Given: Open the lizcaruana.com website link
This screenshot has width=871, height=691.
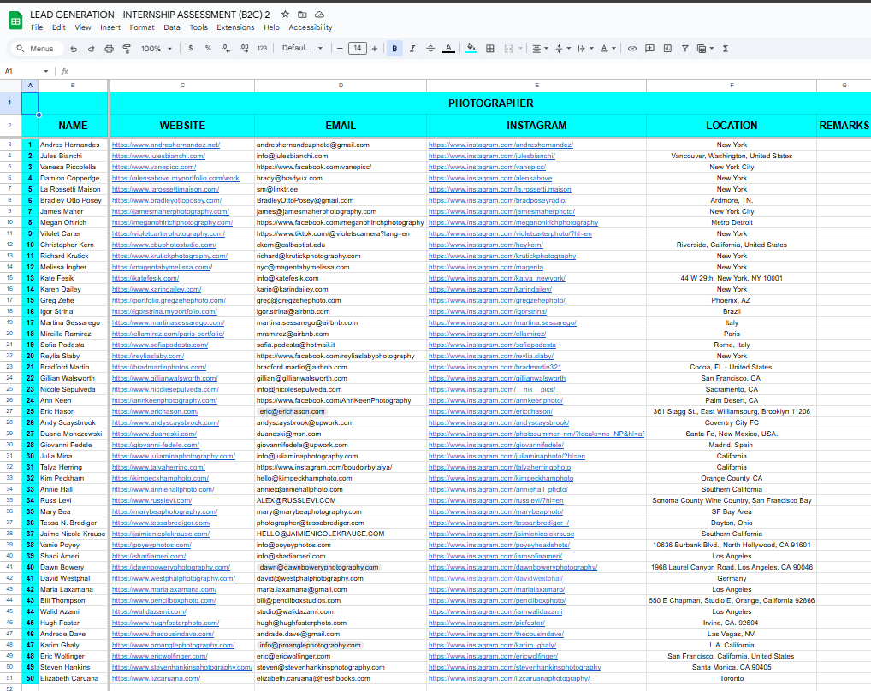Looking at the screenshot, I should (x=156, y=678).
